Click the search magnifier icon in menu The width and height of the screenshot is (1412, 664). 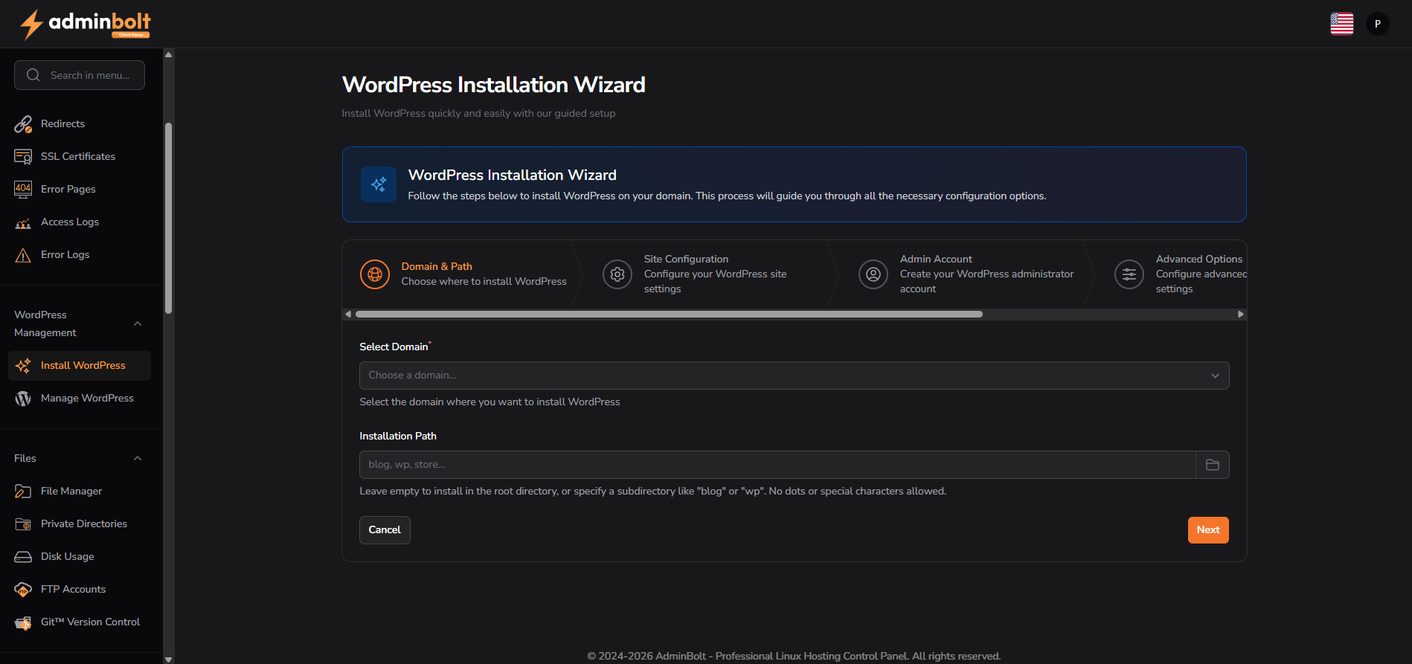pyautogui.click(x=33, y=75)
